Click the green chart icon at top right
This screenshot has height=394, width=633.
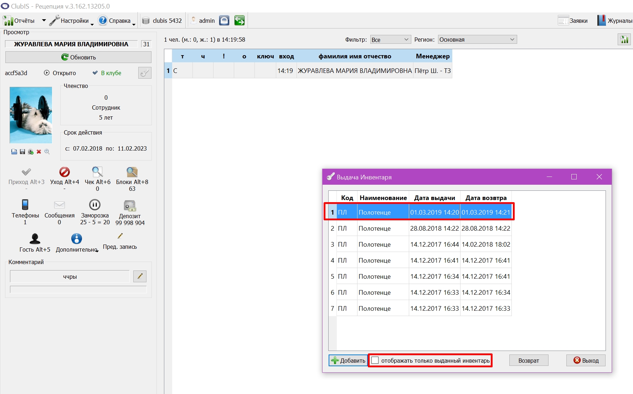pyautogui.click(x=624, y=40)
